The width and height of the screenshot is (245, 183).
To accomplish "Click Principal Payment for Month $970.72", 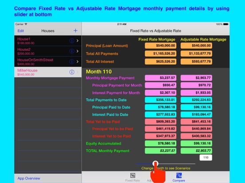I will tap(196, 85).
